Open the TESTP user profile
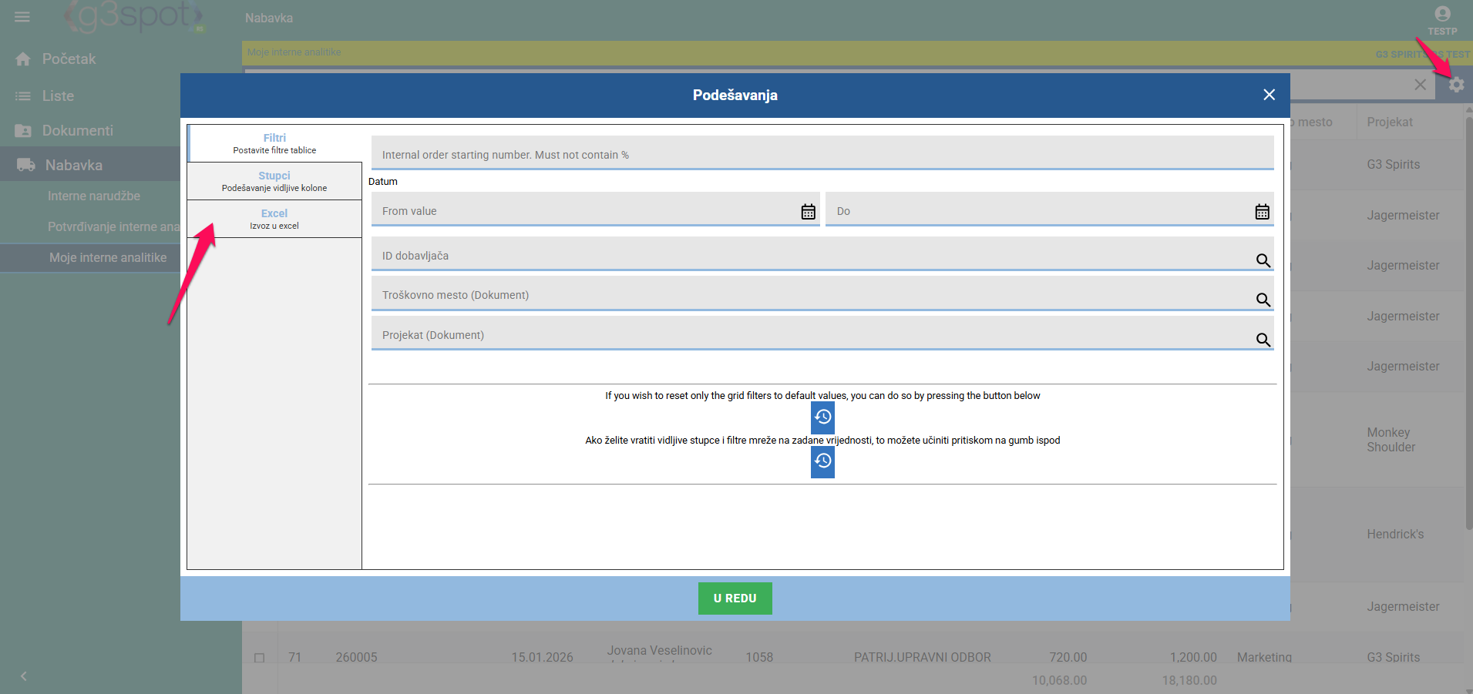The image size is (1473, 694). click(x=1441, y=20)
